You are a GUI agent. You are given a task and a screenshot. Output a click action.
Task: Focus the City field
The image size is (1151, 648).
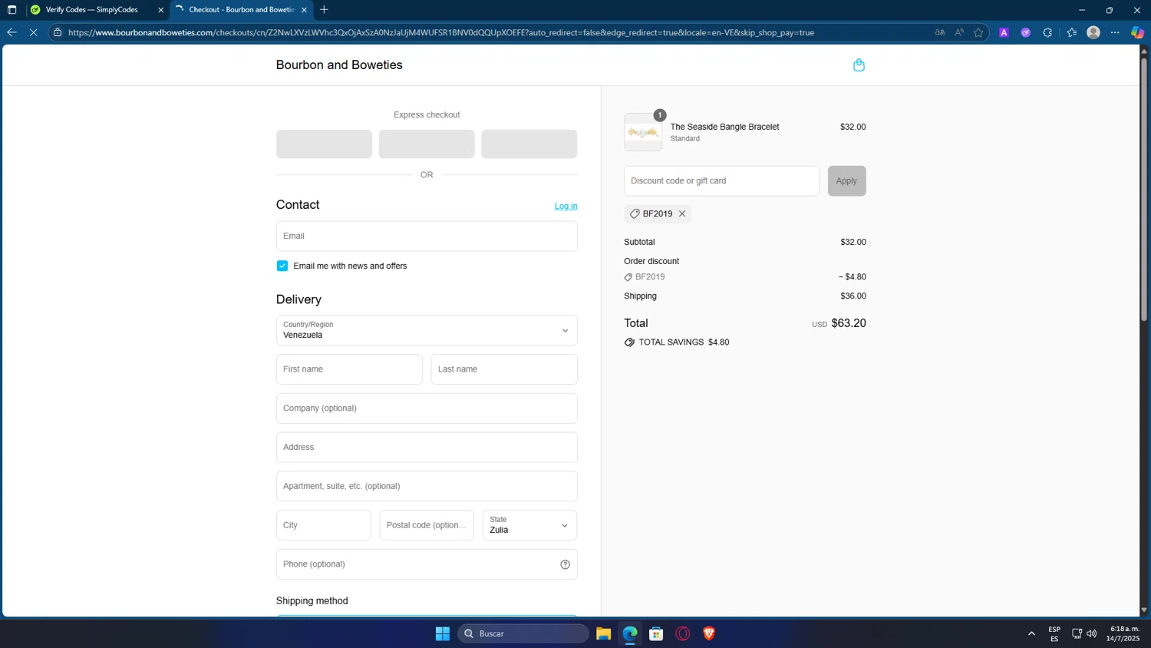tap(323, 525)
